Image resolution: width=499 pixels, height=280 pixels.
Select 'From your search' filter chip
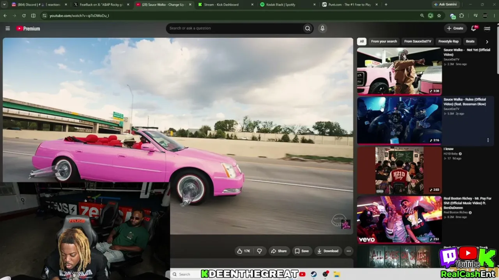[384, 41]
